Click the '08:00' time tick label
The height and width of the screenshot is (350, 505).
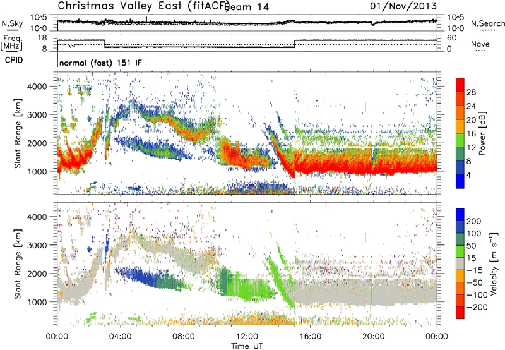[184, 337]
